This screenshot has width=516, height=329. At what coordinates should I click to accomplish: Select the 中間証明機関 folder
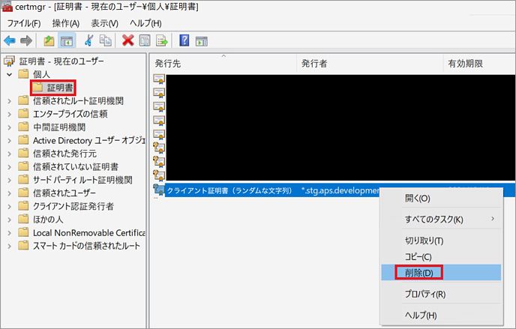point(52,127)
